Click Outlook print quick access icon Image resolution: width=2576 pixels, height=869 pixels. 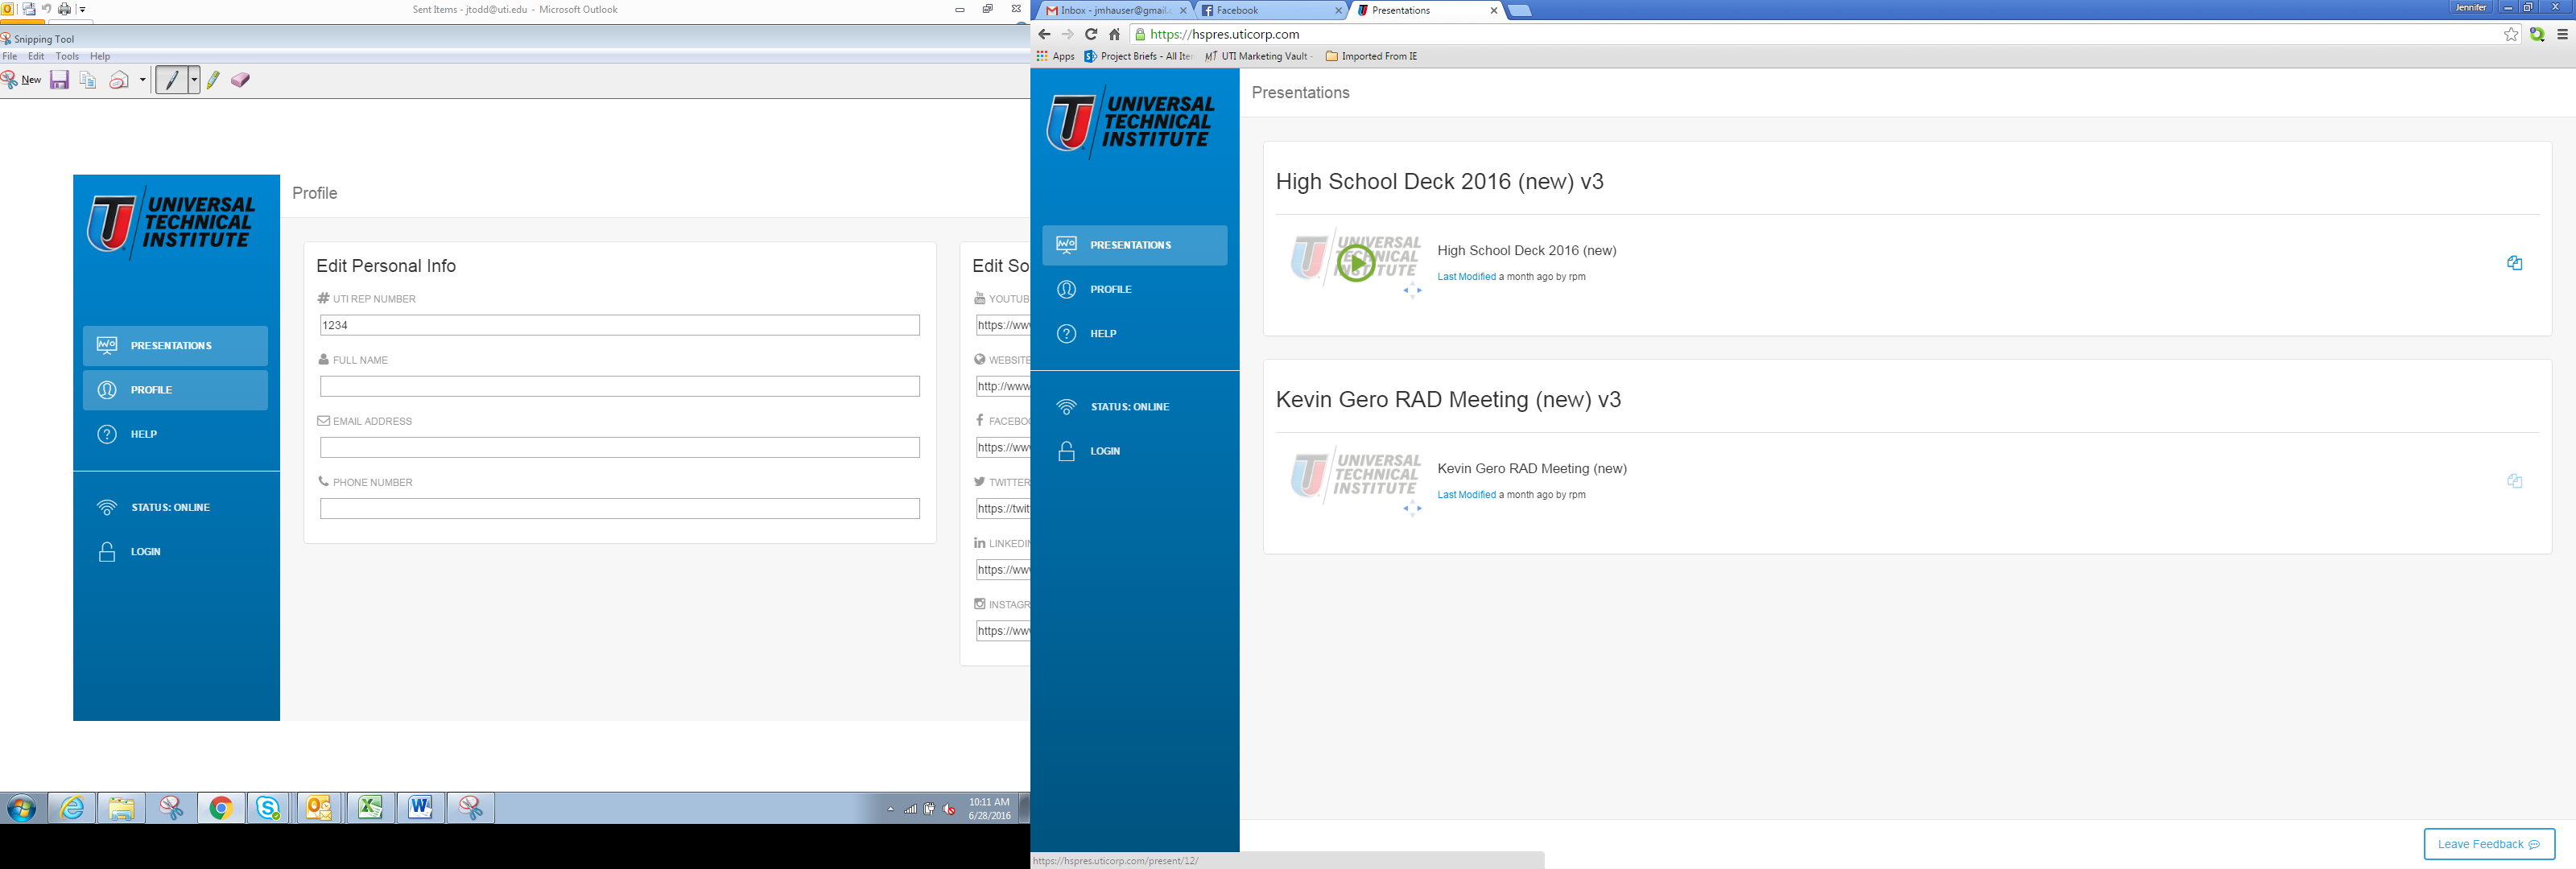tap(65, 9)
